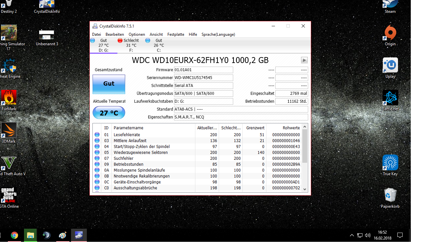Click the Rohwerte column header
Image resolution: width=421 pixels, height=252 pixels.
[284, 128]
